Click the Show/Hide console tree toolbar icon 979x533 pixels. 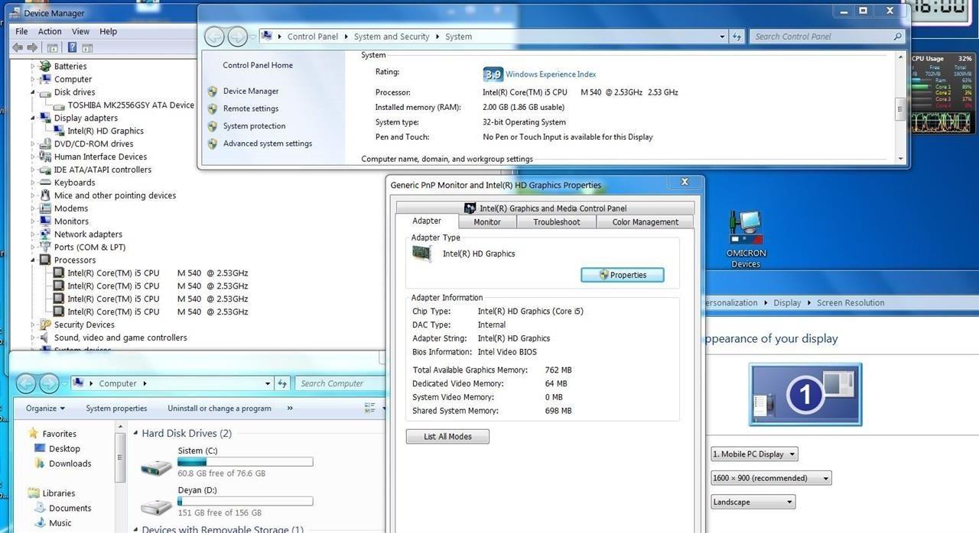pos(54,47)
